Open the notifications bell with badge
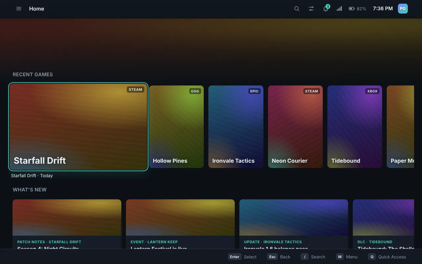The width and height of the screenshot is (422, 264). pos(326,9)
